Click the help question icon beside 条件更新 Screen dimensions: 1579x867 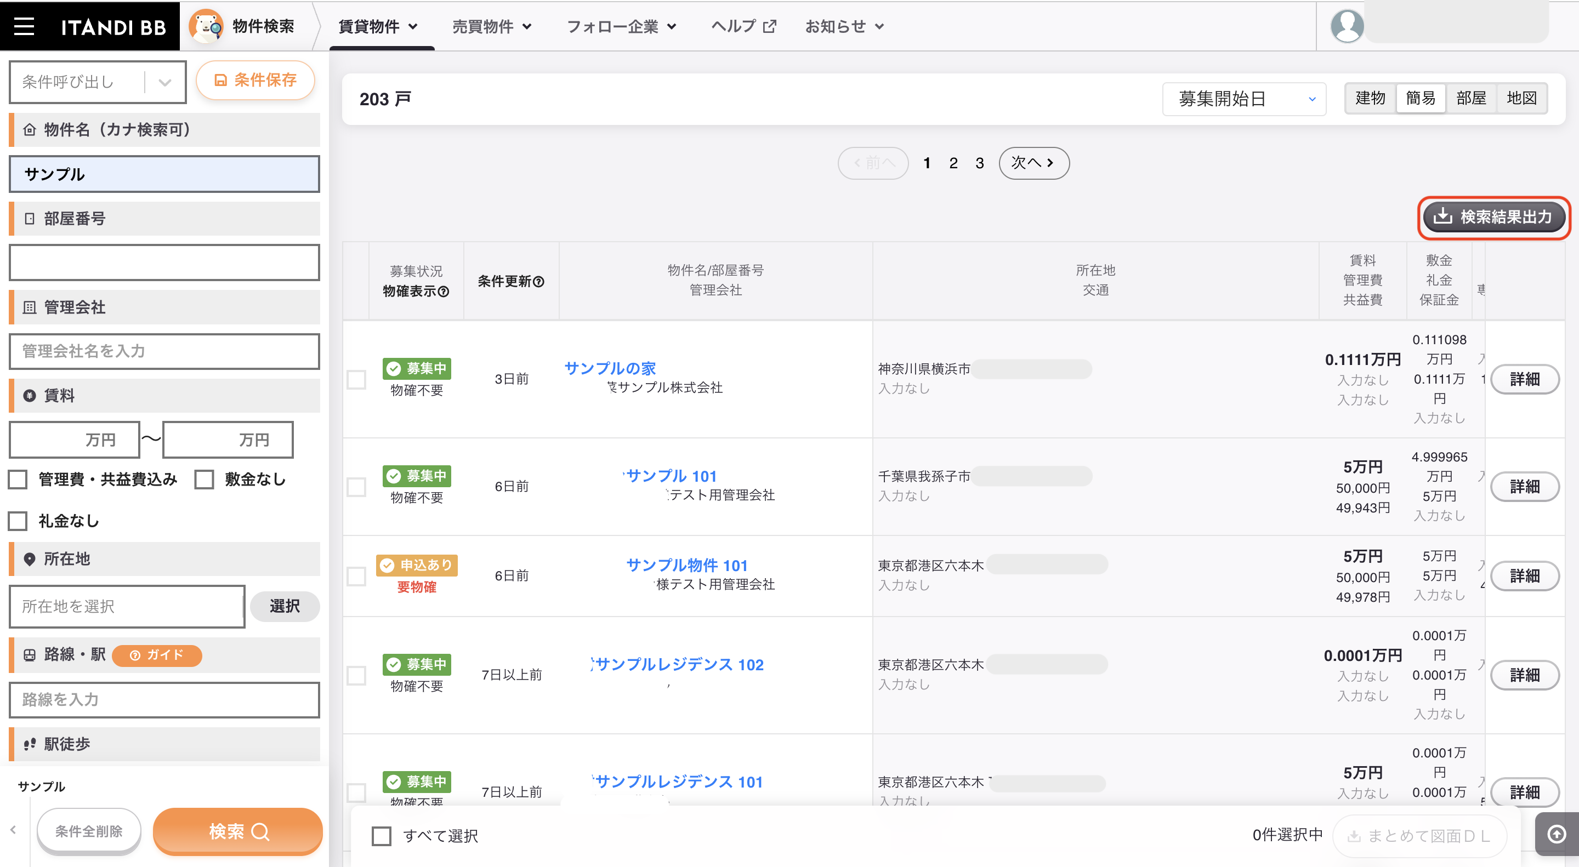click(x=539, y=282)
